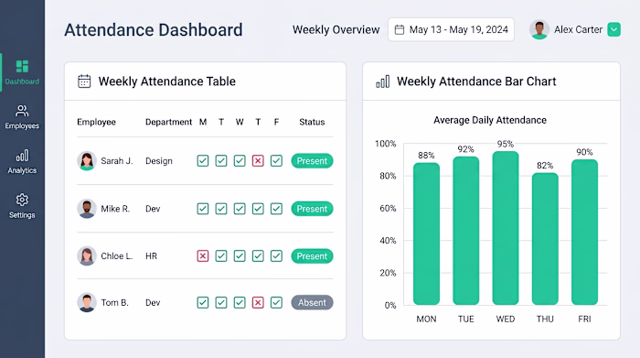Toggle Chloe L.'s Monday absent mark

(203, 255)
